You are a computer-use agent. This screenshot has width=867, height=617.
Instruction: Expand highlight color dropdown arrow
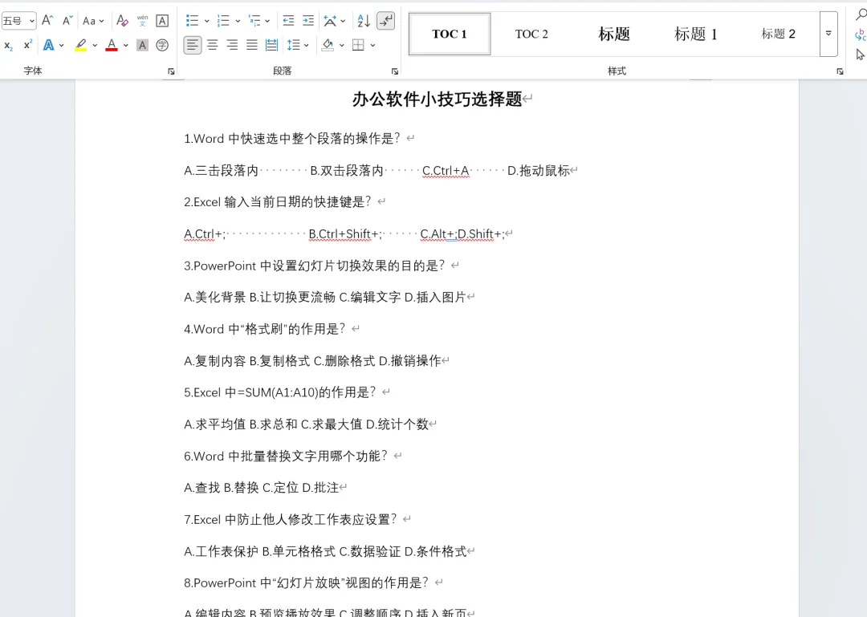[x=95, y=46]
